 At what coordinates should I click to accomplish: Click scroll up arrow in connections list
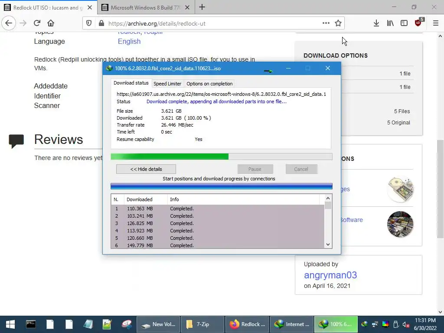328,198
